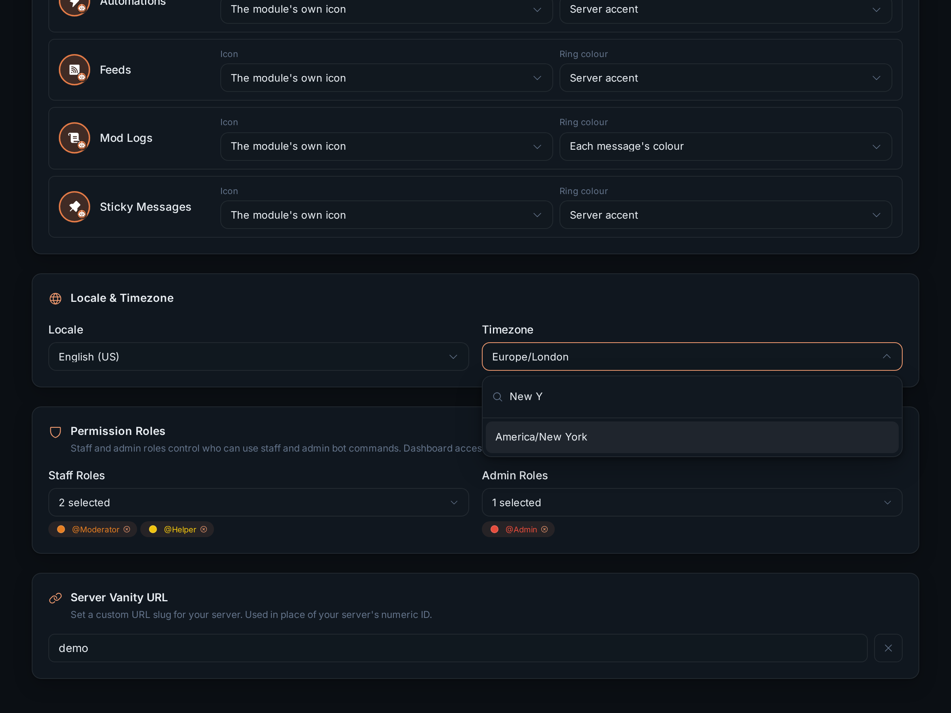
Task: Open the Feeds Ring colour dropdown
Action: (726, 78)
